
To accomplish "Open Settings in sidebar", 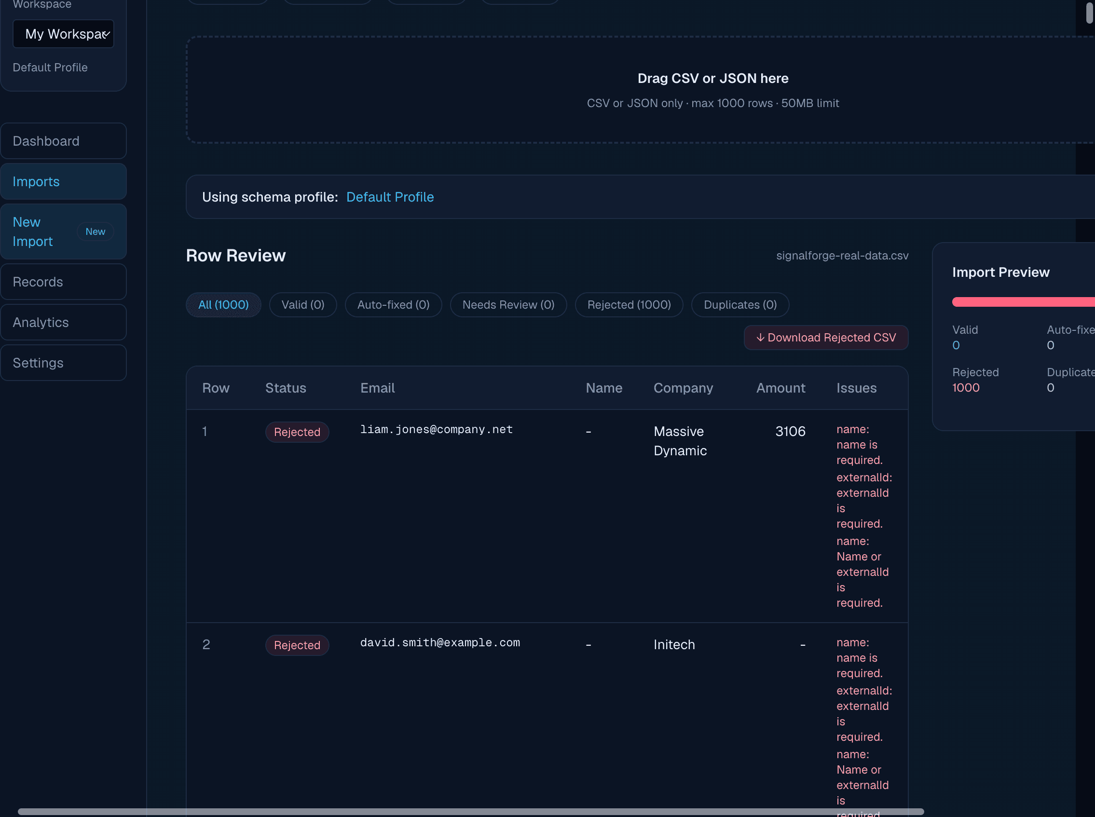I will pos(63,363).
